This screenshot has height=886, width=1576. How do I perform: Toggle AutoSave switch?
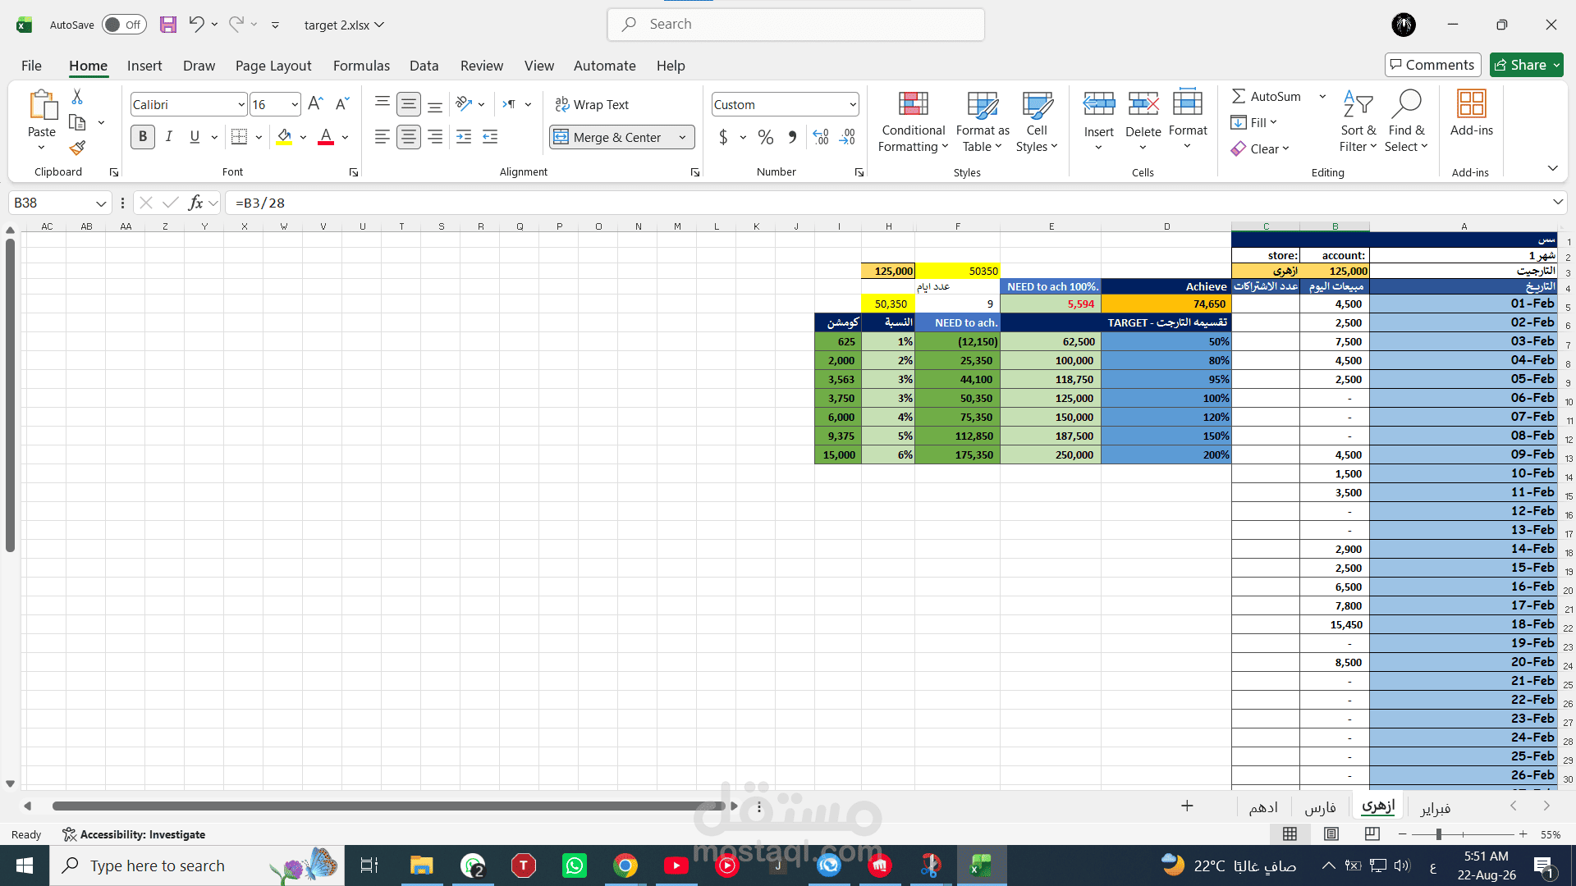[x=124, y=25]
